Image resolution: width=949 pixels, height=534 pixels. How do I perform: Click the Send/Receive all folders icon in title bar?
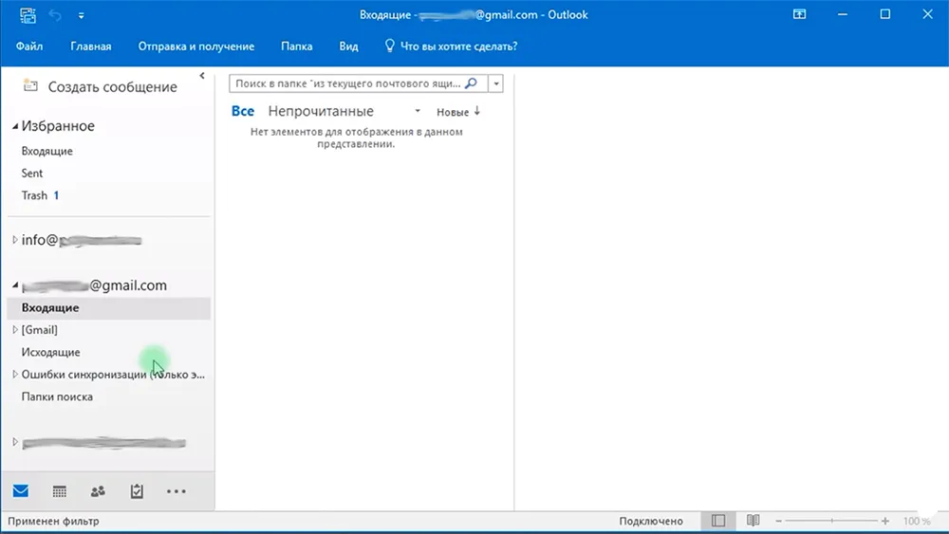[28, 15]
